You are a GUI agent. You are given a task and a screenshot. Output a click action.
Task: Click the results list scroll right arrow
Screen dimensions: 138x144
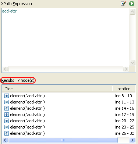coord(132,140)
